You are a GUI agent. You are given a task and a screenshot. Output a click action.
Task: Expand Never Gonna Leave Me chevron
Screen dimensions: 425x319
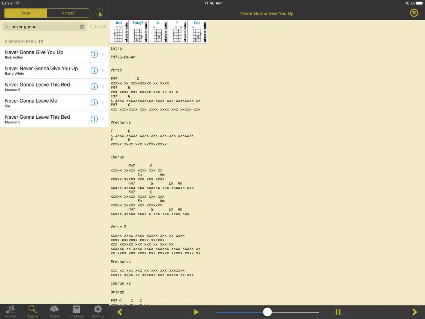pos(103,103)
